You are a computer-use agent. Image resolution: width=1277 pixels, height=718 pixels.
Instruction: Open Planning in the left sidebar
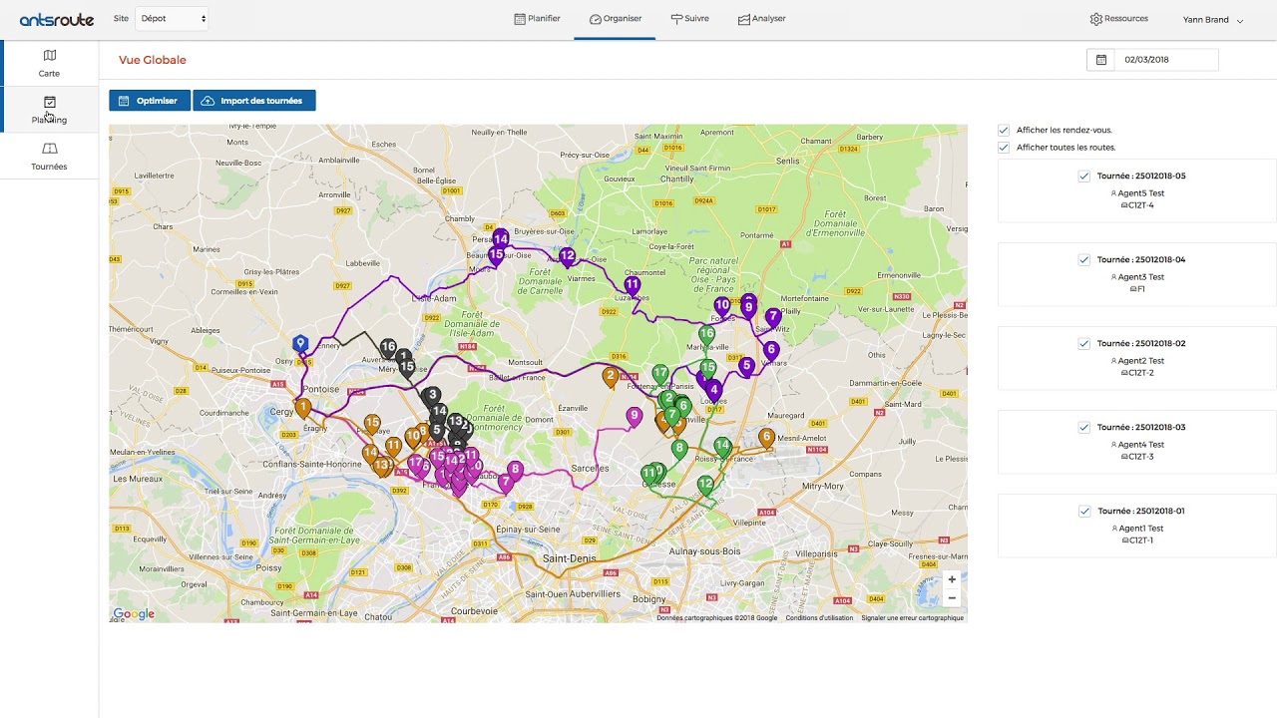tap(49, 110)
